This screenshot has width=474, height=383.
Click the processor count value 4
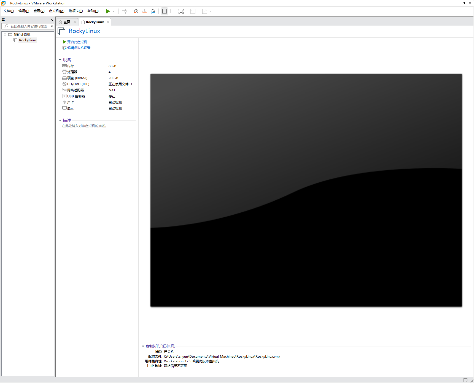[x=109, y=72]
